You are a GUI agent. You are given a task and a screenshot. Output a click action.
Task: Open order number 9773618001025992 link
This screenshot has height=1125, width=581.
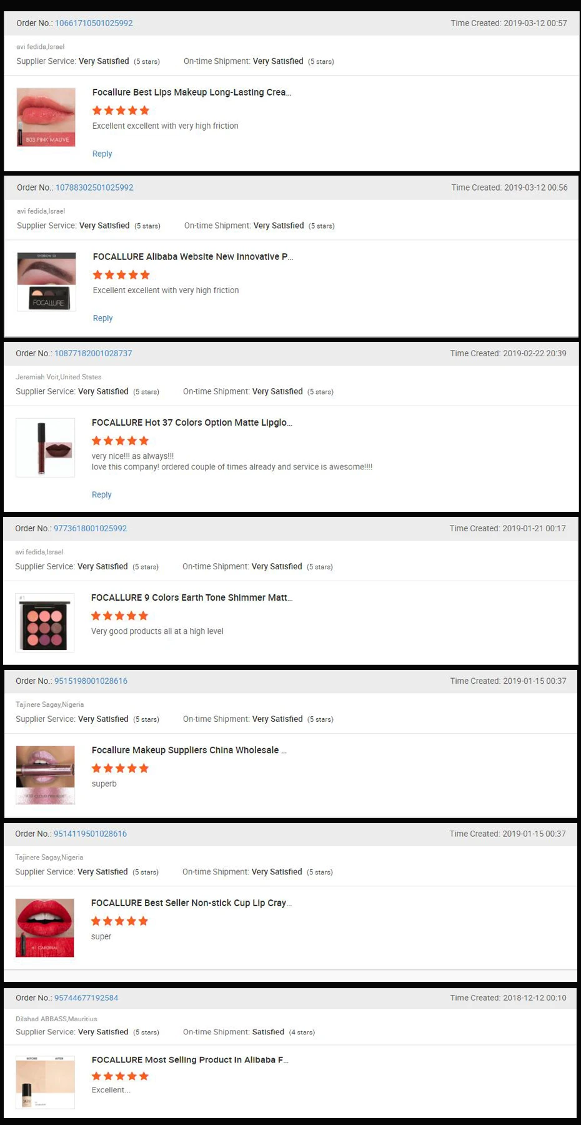coord(90,528)
